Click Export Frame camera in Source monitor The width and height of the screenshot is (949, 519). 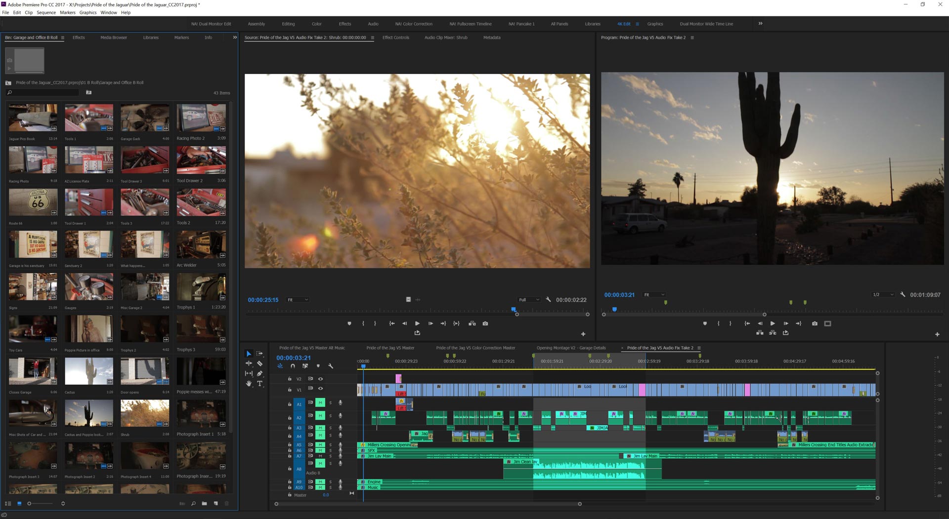(x=485, y=323)
